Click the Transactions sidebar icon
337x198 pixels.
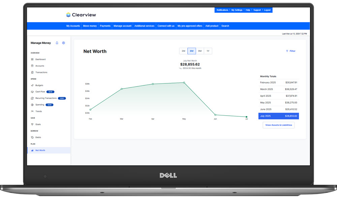click(32, 72)
